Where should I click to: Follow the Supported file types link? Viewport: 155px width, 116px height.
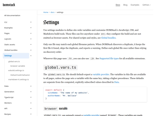click(x=109, y=58)
